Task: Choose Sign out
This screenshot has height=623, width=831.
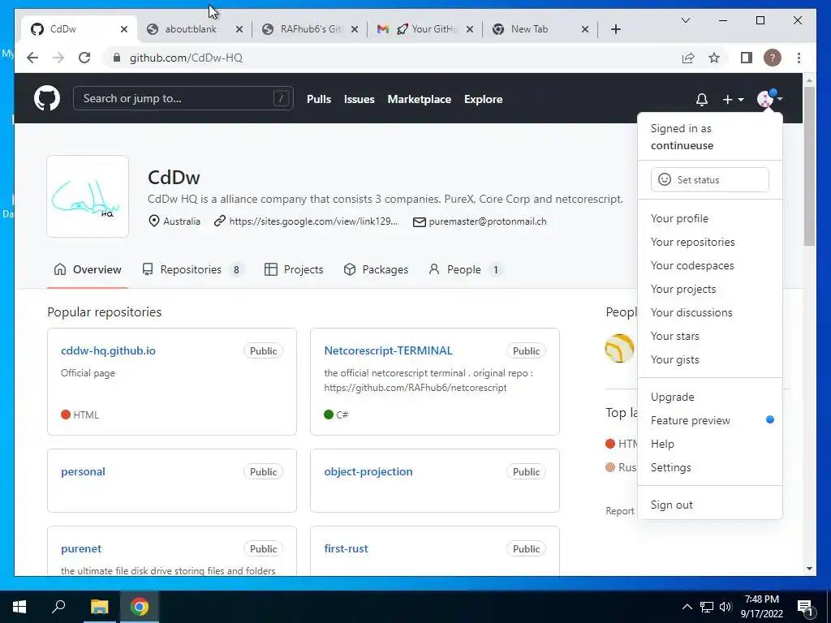Action: tap(709, 505)
